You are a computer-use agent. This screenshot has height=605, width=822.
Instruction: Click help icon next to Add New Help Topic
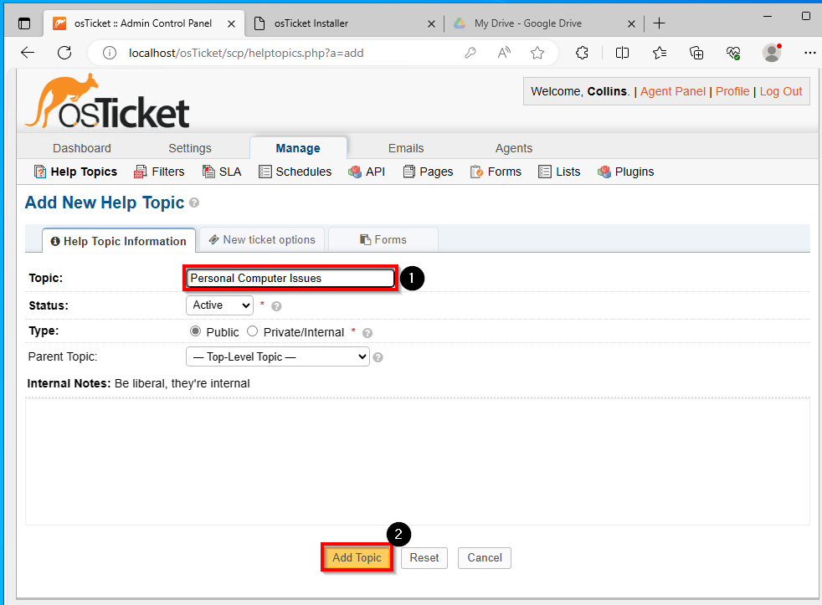pyautogui.click(x=194, y=203)
